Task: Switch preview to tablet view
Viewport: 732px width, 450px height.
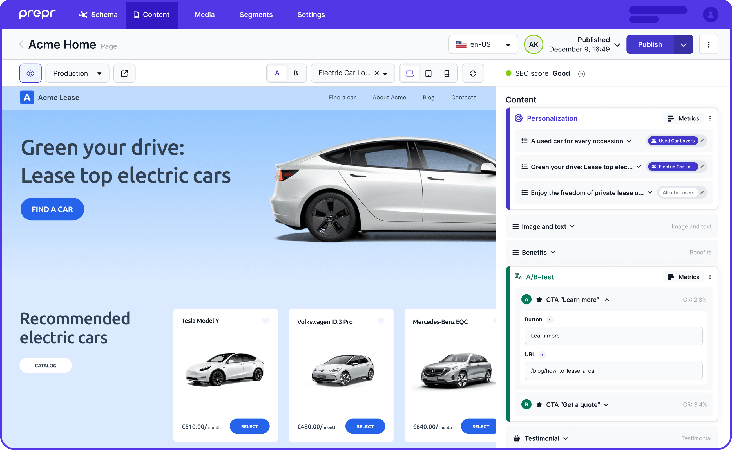Action: (x=428, y=73)
